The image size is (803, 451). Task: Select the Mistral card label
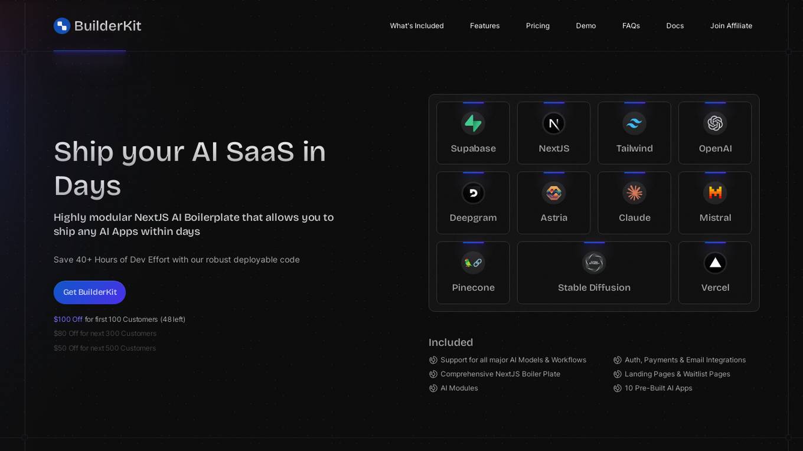coord(715,218)
